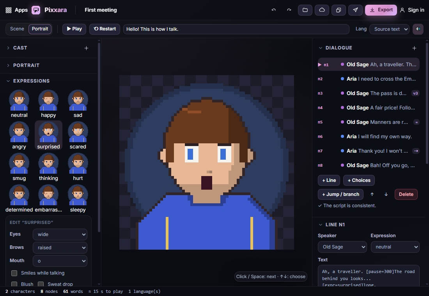The width and height of the screenshot is (429, 296).
Task: Delete the selected dialogue line
Action: click(406, 194)
